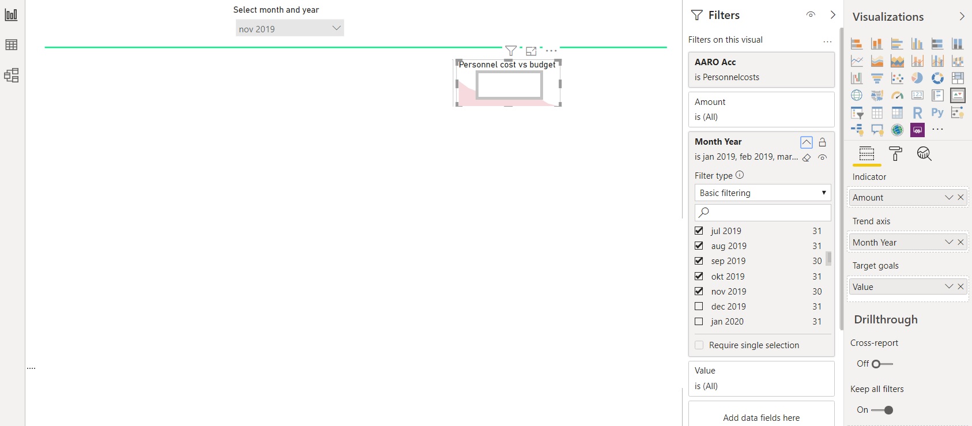972x426 pixels.
Task: Select the Matrix visual icon
Action: click(897, 112)
